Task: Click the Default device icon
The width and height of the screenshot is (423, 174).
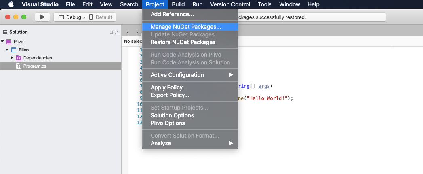Action: [x=91, y=17]
